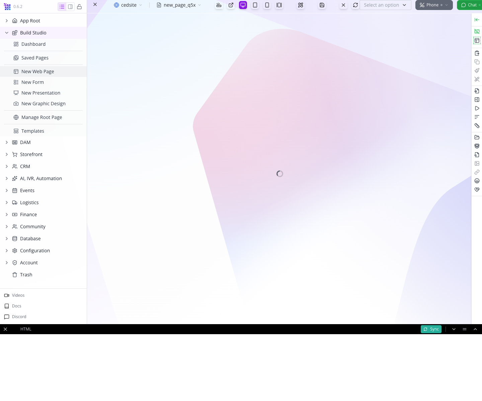The height and width of the screenshot is (401, 482).
Task: Open the Phone dropdown button
Action: [x=434, y=5]
